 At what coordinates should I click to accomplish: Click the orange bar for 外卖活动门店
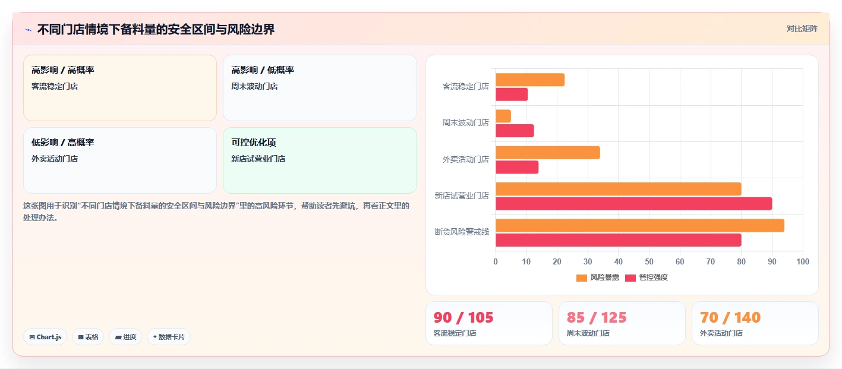coord(548,153)
